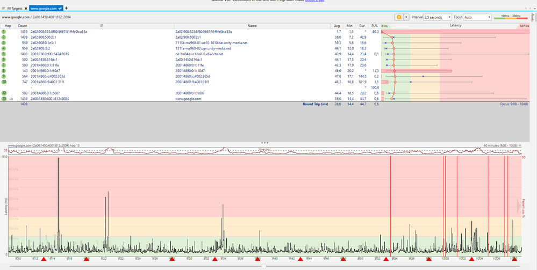Click the Cur column header

(362, 26)
